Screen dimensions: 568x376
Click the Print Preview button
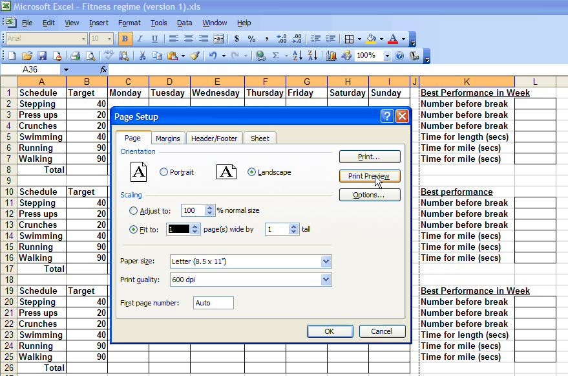pos(370,176)
